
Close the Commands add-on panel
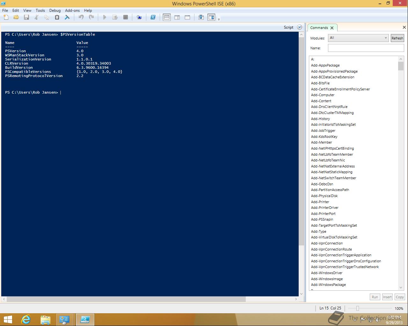[404, 27]
